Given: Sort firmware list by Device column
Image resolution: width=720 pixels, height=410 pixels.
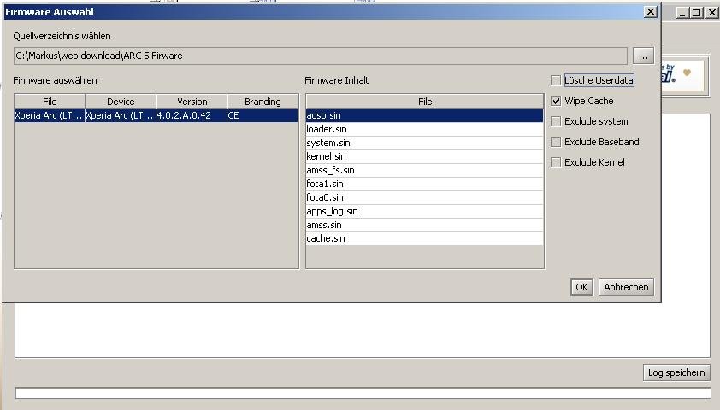Looking at the screenshot, I should point(121,102).
